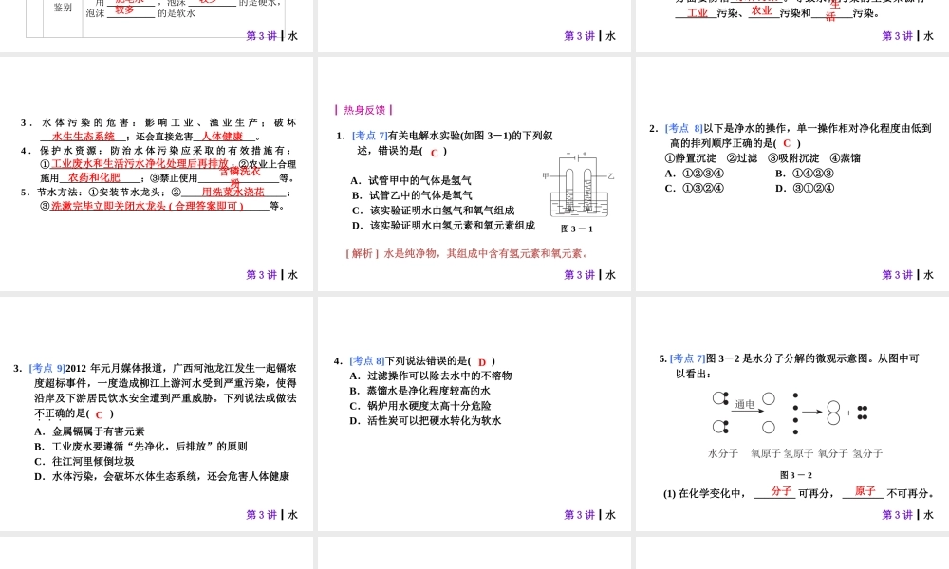Click the 第 3 讲 footer on the question 4 slide

point(580,515)
